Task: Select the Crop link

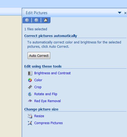Action: (38, 87)
